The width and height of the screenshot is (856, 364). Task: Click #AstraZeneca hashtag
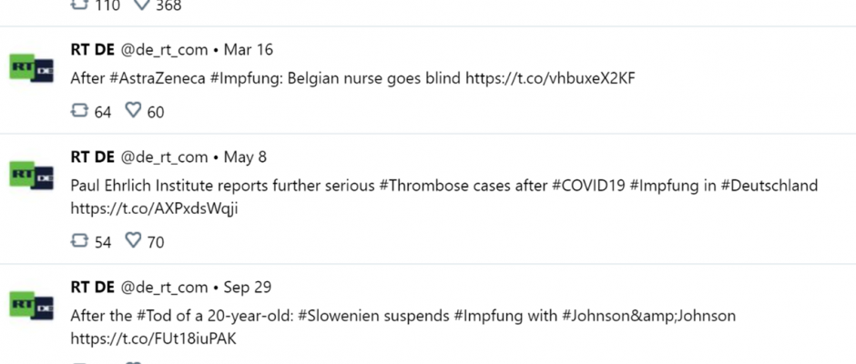point(158,78)
